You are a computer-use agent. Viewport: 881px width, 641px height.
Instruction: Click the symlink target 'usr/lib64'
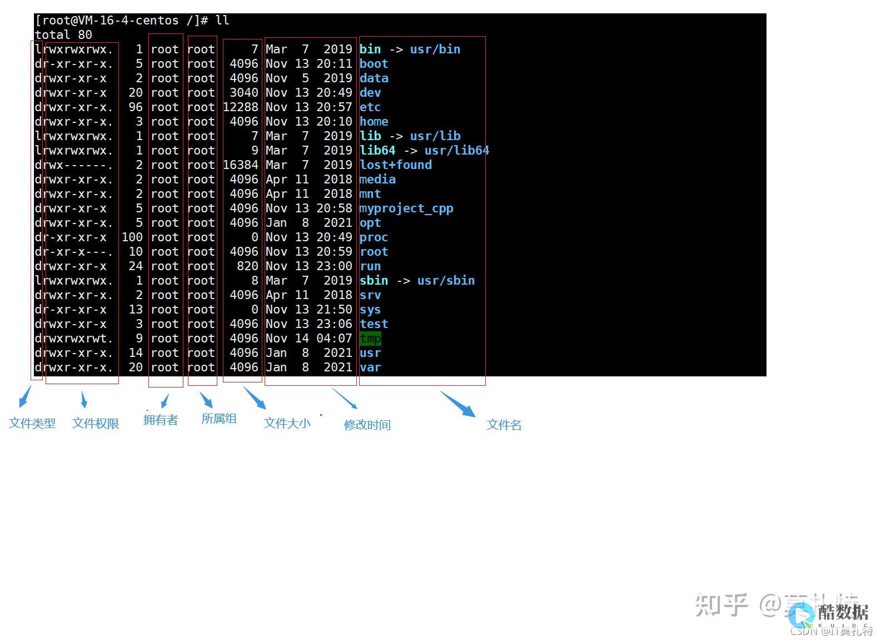[x=457, y=151]
